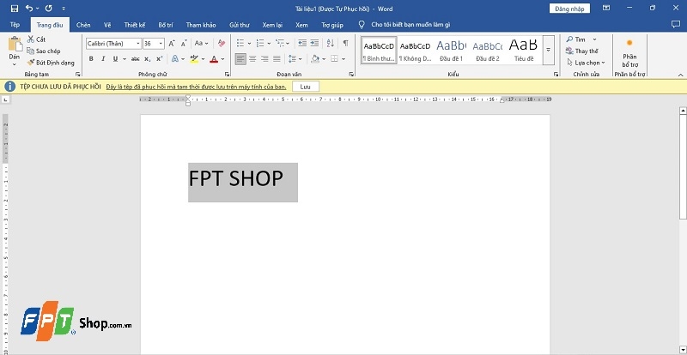Open the Tệp file tab
The height and width of the screenshot is (355, 687).
15,25
